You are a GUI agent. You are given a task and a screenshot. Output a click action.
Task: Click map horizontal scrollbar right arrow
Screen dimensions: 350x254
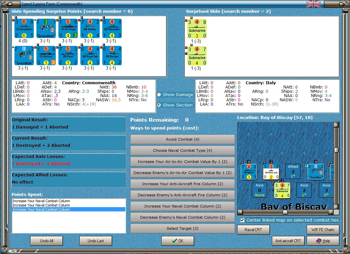[331, 212]
